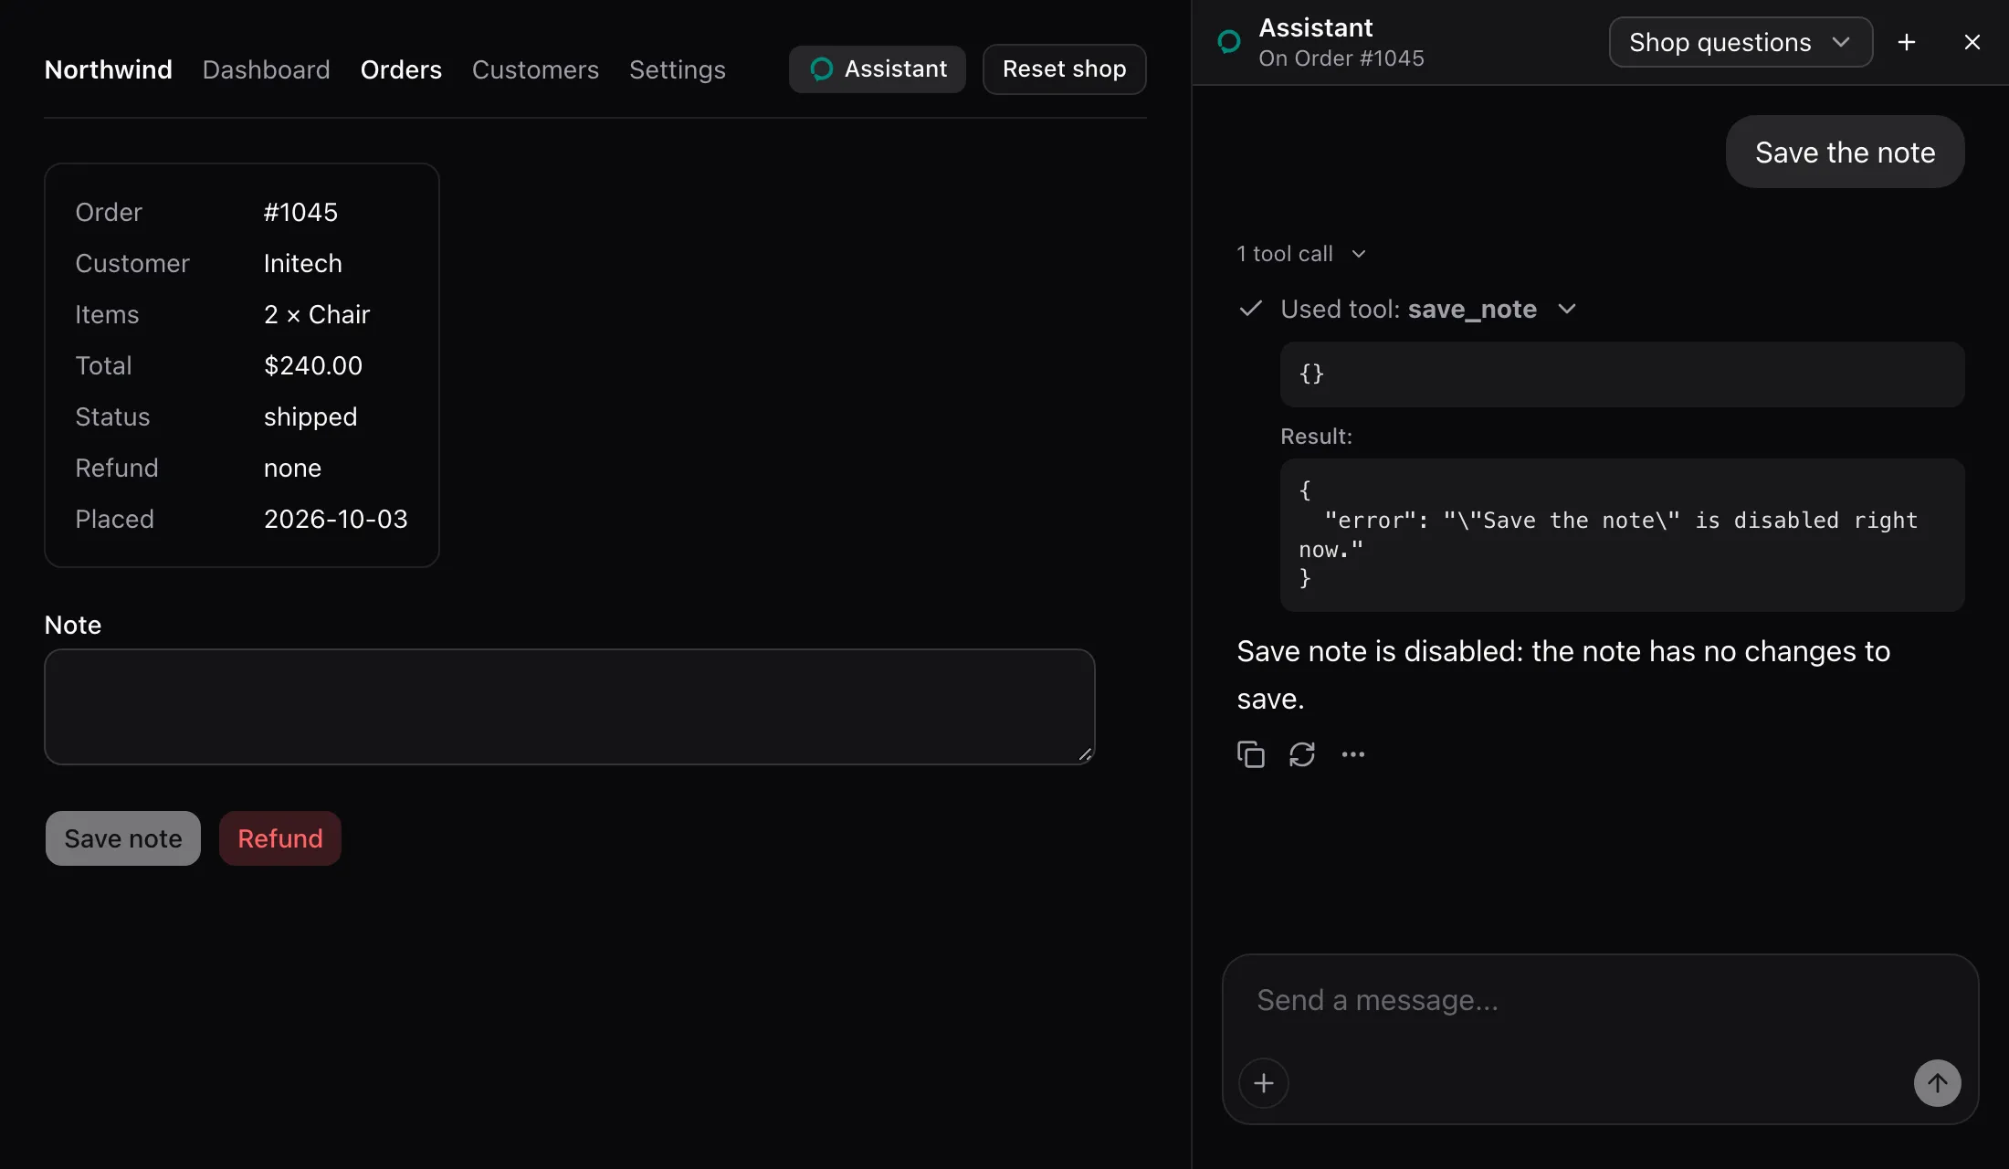Click the customer name 'Initech'

302,263
